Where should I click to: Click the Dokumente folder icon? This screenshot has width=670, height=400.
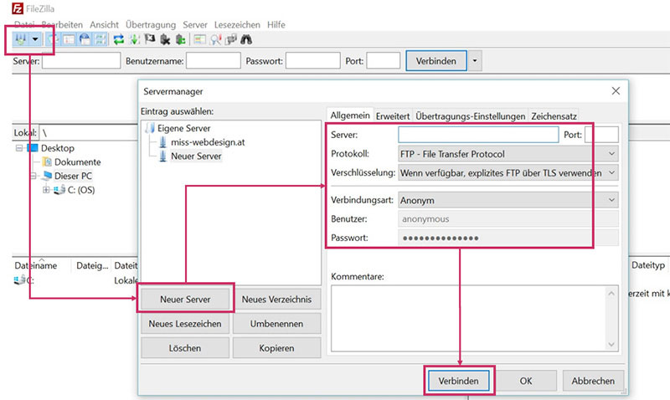pos(47,162)
